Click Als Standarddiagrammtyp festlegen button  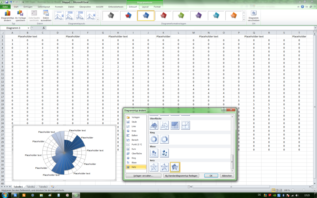[x=181, y=176]
